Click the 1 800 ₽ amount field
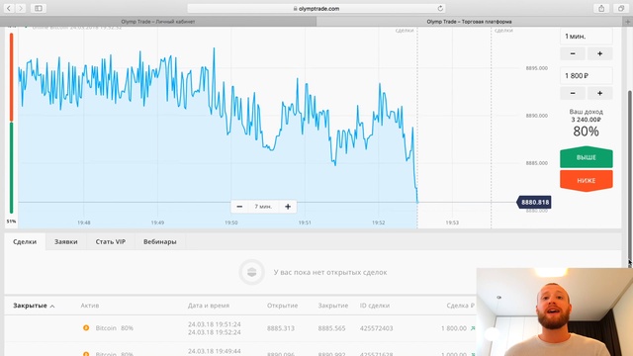633x356 pixels. [x=587, y=75]
